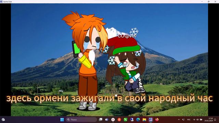Open File Explorer from the taskbar
The image size is (219, 123).
point(144,120)
